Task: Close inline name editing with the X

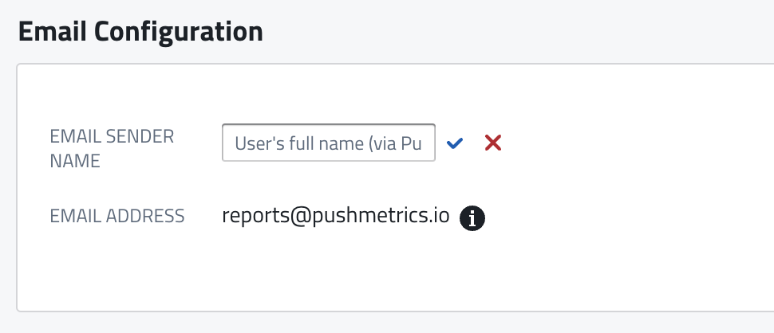Action: pos(493,143)
